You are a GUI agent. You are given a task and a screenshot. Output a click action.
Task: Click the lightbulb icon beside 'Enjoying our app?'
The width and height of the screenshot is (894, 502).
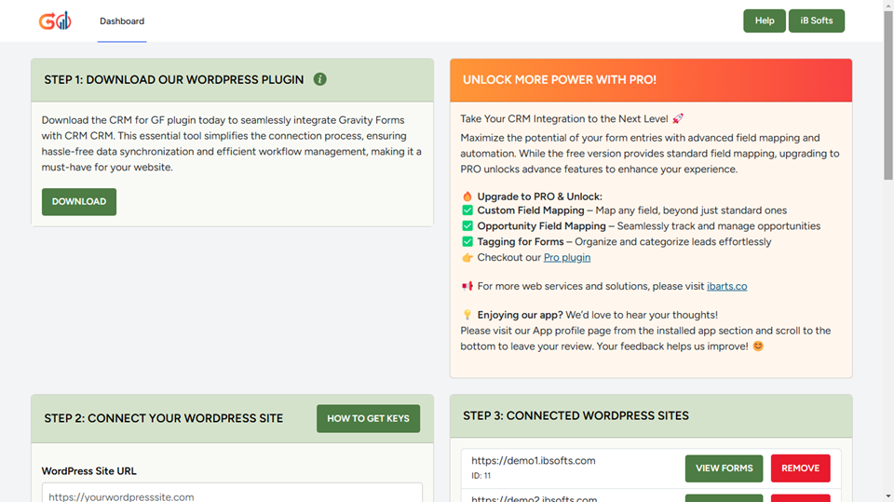[467, 315]
